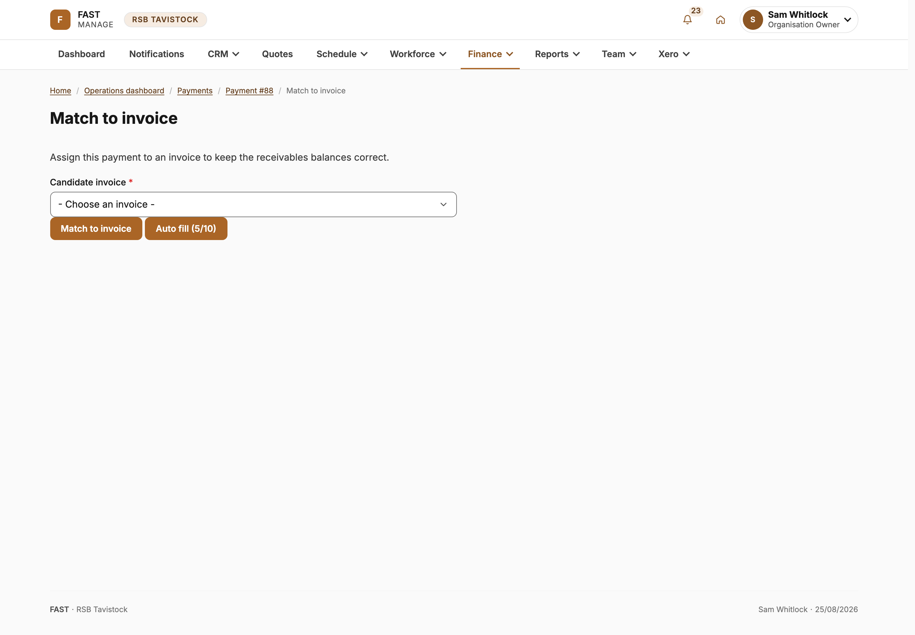Expand the Sam Whitlock user menu chevron
The width and height of the screenshot is (915, 635).
click(x=847, y=19)
